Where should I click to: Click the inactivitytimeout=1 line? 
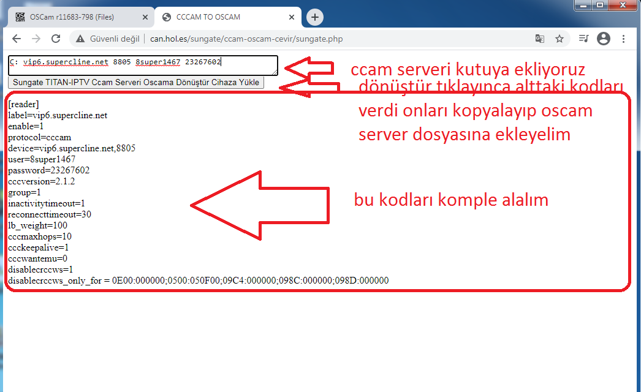pyautogui.click(x=47, y=203)
